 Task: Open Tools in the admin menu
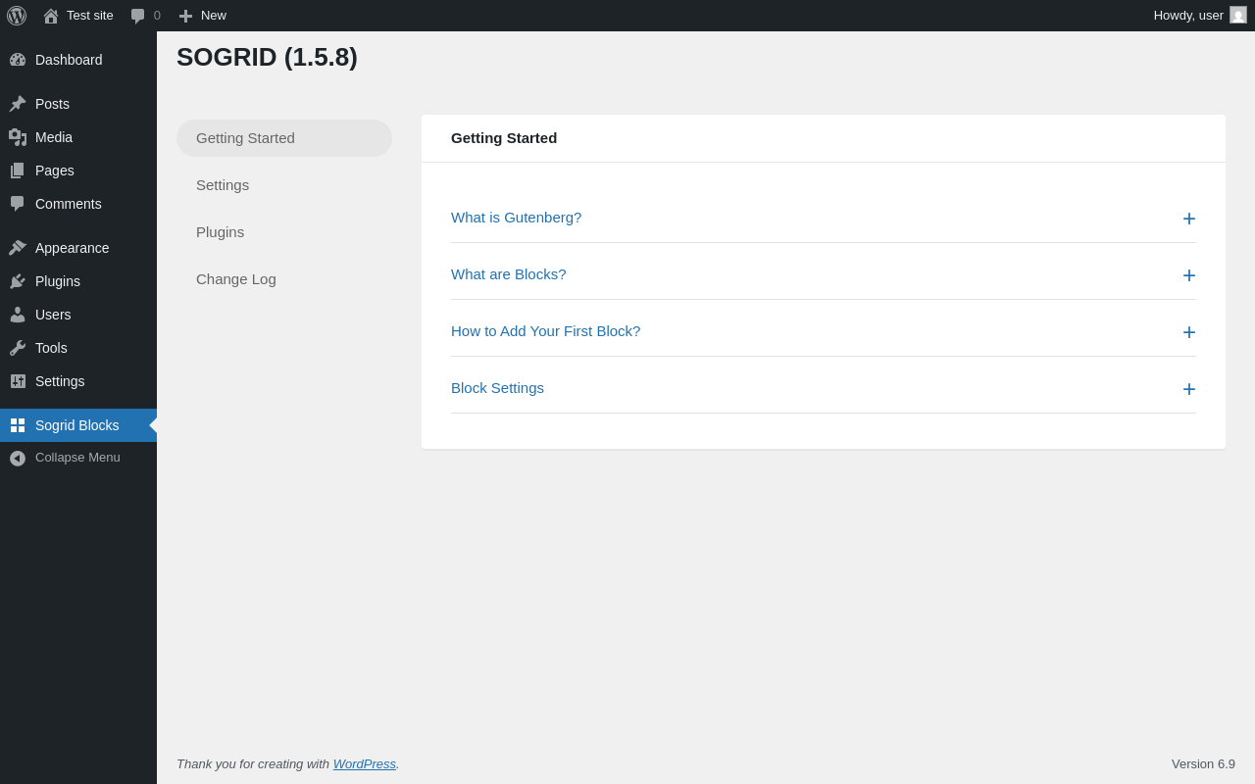click(78, 348)
